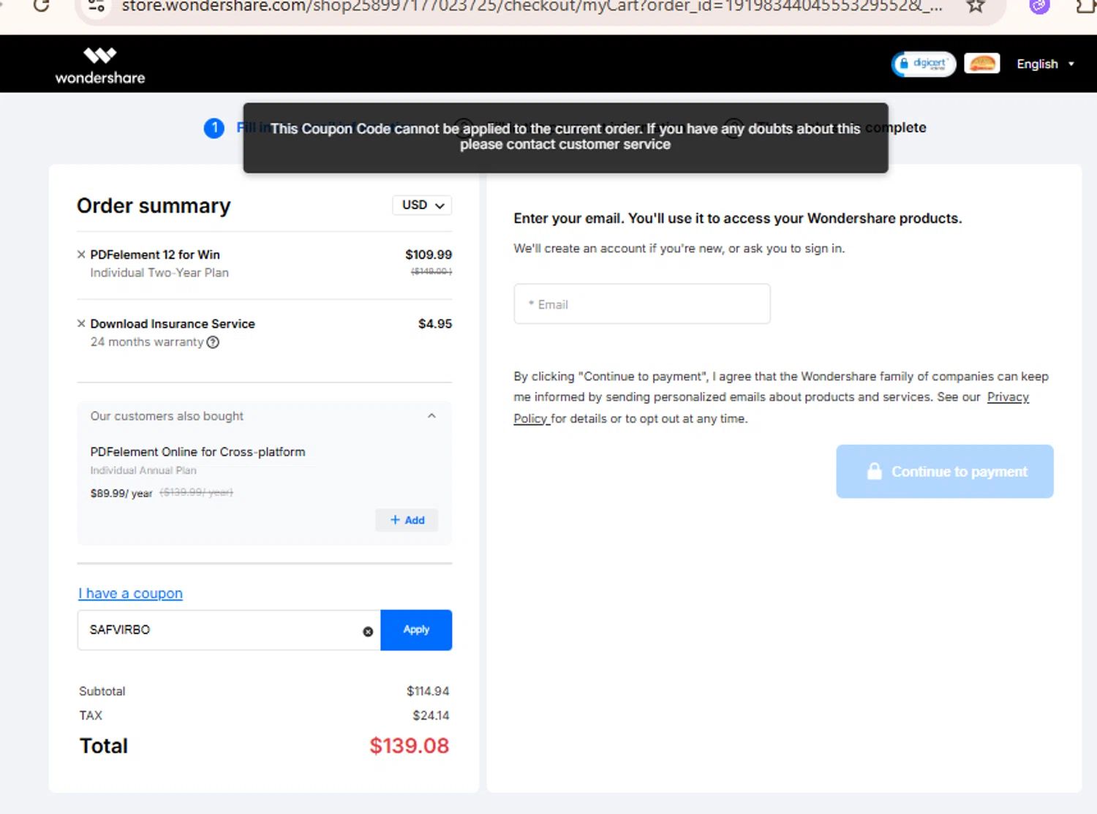Remove PDFelement 12 for Win from cart

(81, 255)
